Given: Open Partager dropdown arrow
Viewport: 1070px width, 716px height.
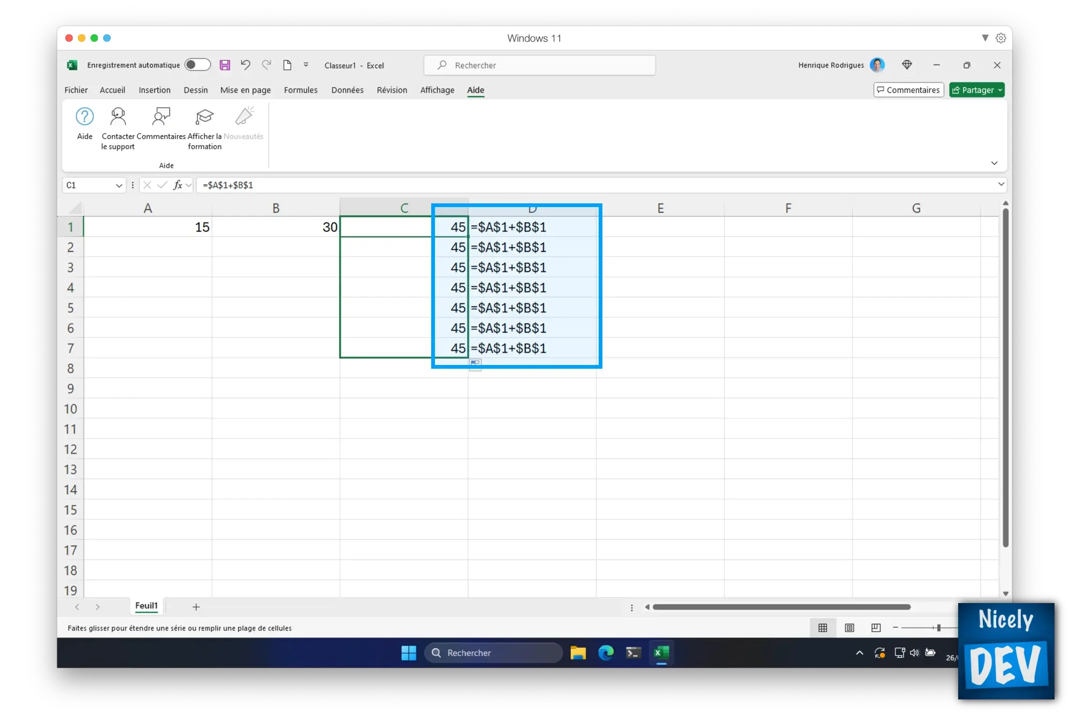Looking at the screenshot, I should tap(999, 90).
